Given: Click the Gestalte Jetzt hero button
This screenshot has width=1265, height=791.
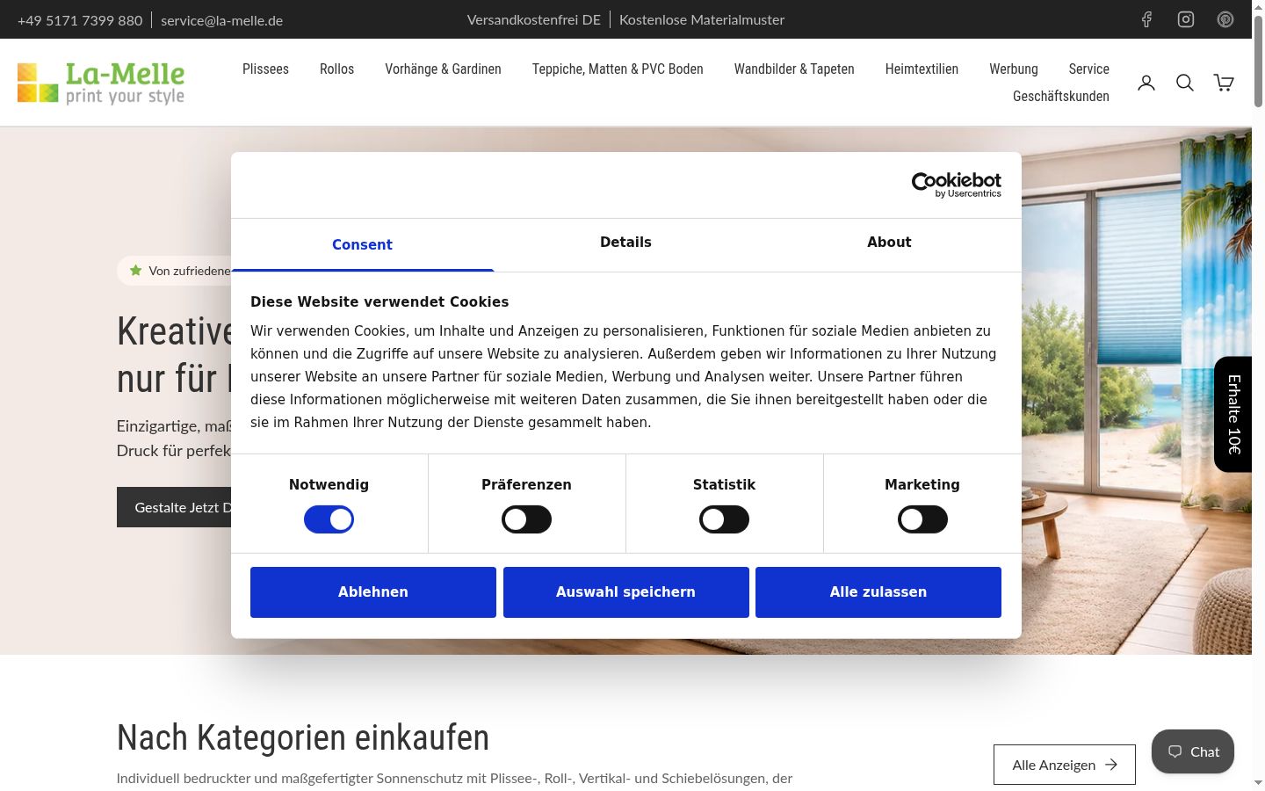Looking at the screenshot, I should tap(174, 507).
